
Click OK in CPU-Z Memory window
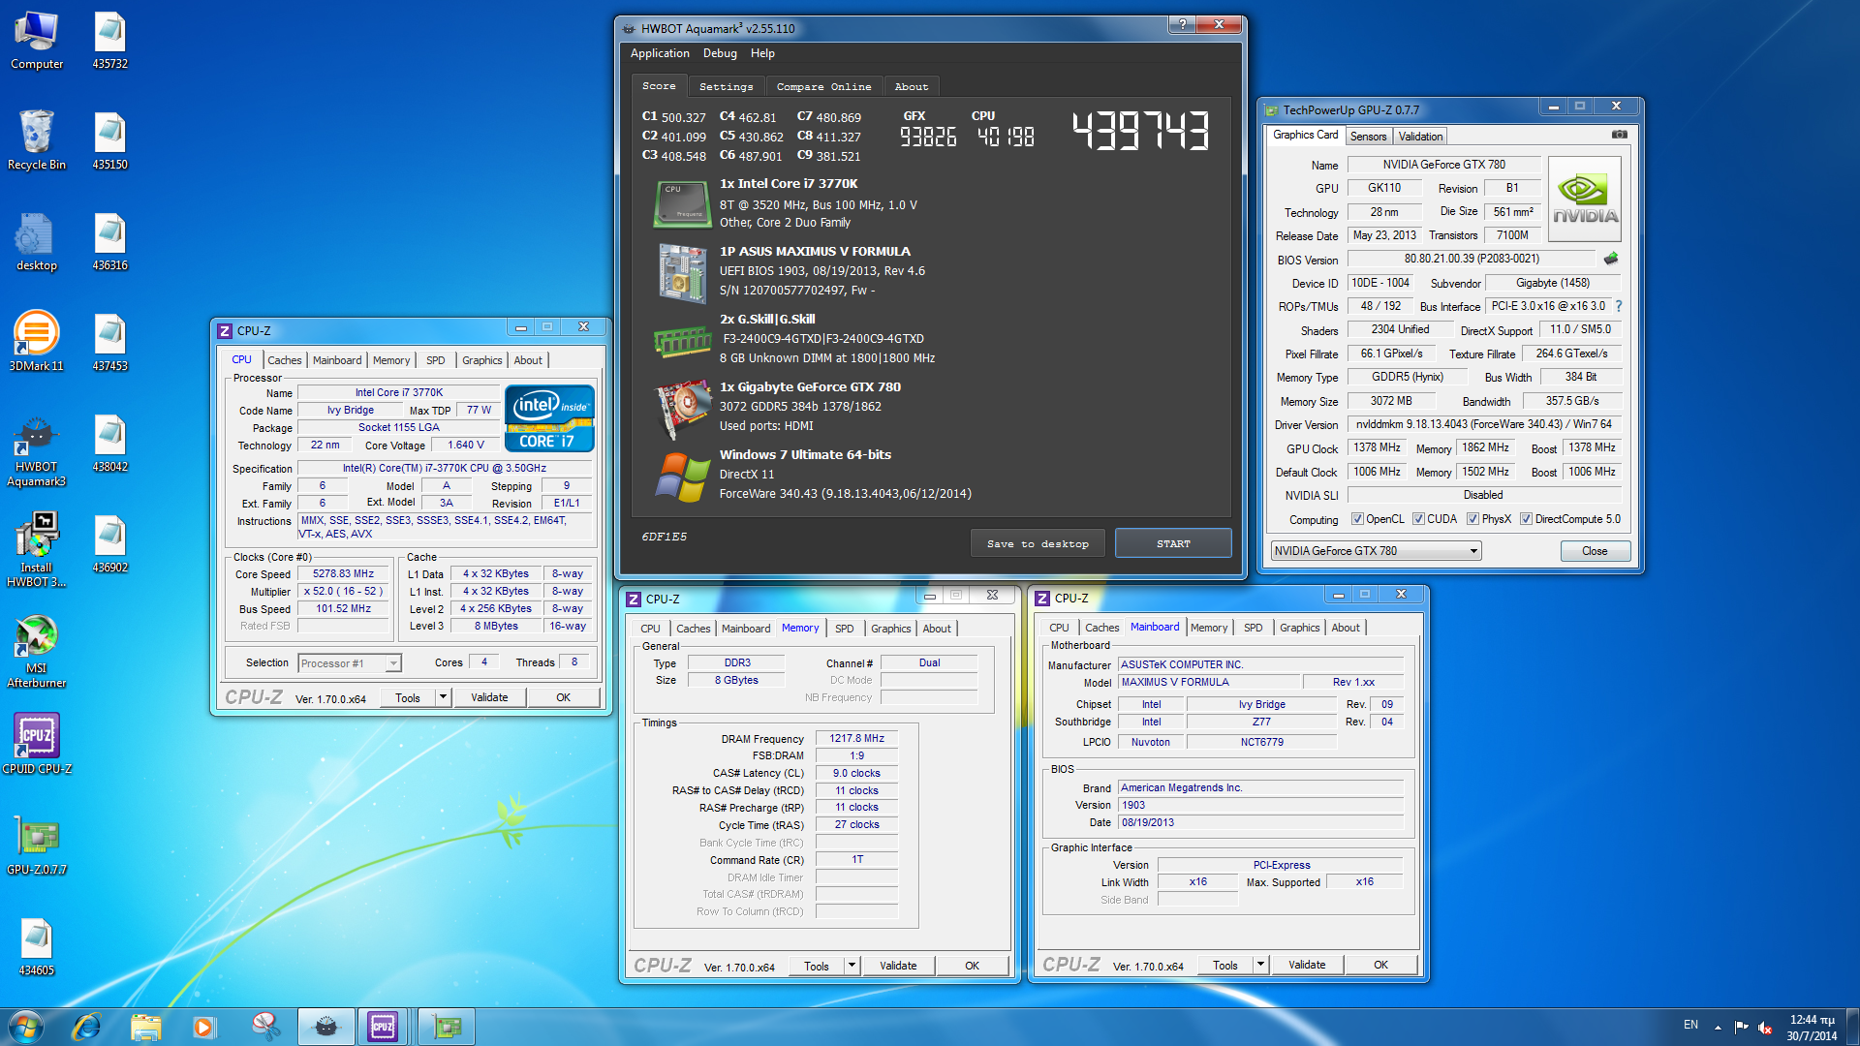point(972,966)
